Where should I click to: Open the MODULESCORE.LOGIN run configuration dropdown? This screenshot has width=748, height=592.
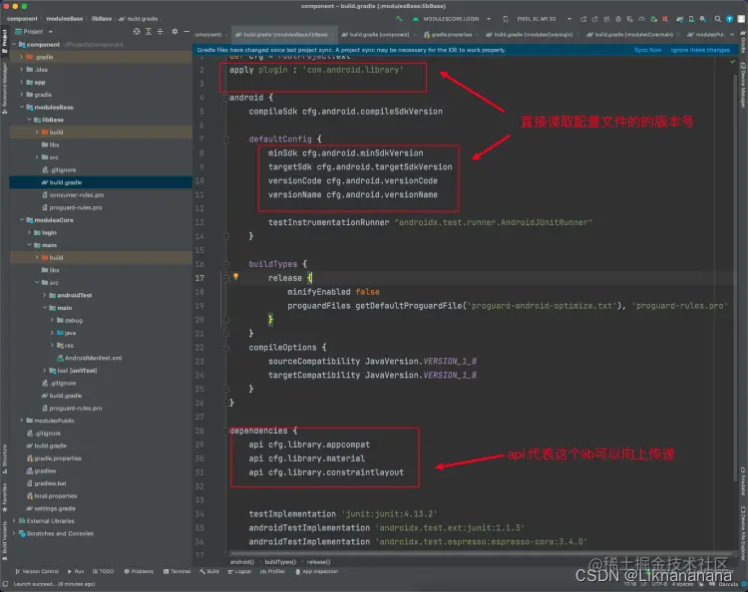(x=451, y=19)
